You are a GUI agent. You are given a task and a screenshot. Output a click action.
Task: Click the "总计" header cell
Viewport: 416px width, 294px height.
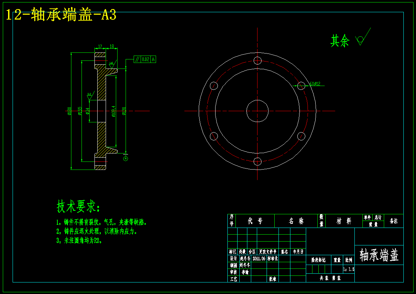(x=378, y=217)
